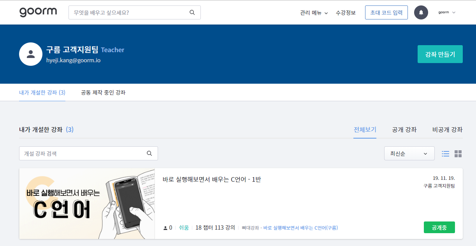Click 구름 고객지원팀 author under the date
The height and width of the screenshot is (246, 476).
click(439, 186)
